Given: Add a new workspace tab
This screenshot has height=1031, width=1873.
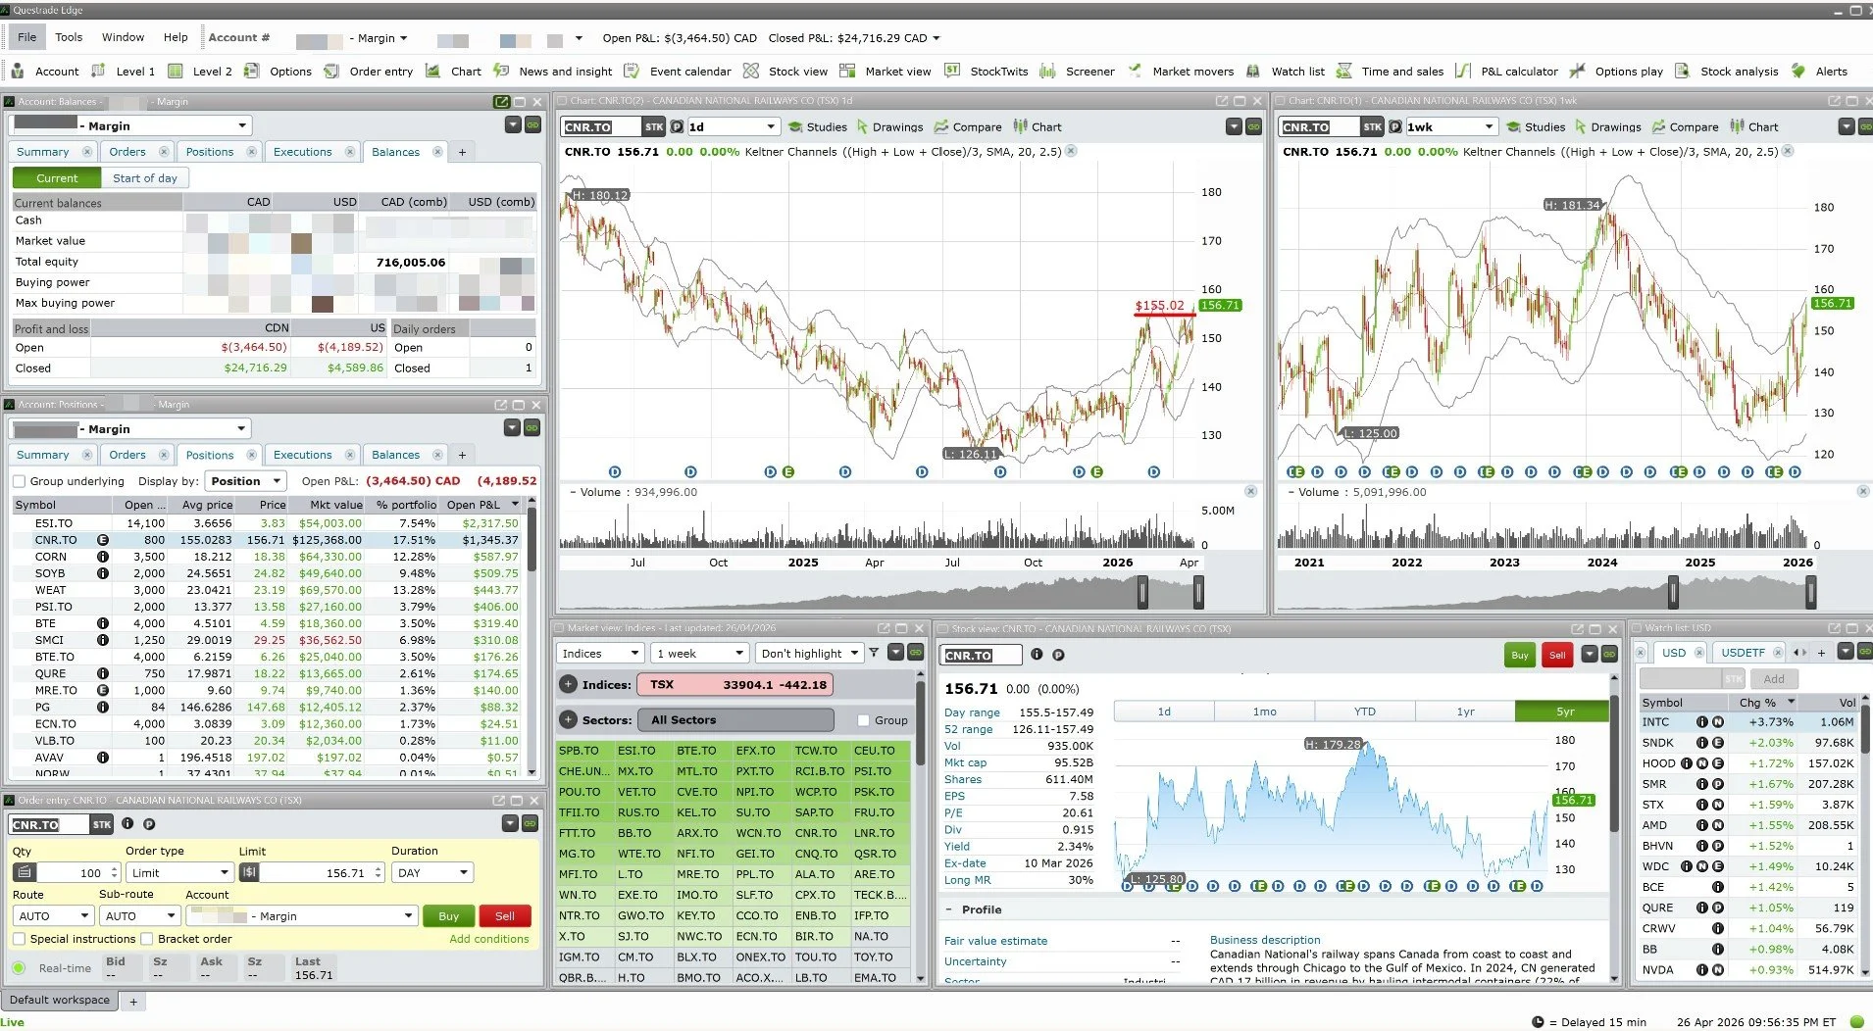Looking at the screenshot, I should (133, 1002).
